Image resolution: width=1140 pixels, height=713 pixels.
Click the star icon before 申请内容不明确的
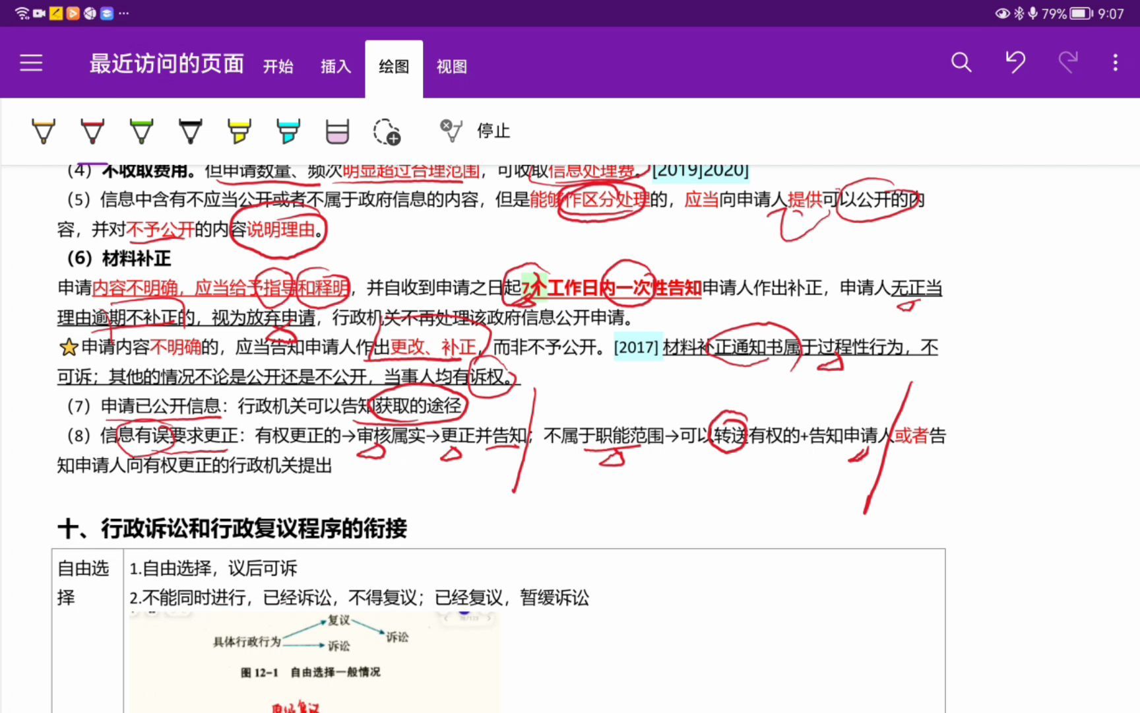tap(69, 347)
